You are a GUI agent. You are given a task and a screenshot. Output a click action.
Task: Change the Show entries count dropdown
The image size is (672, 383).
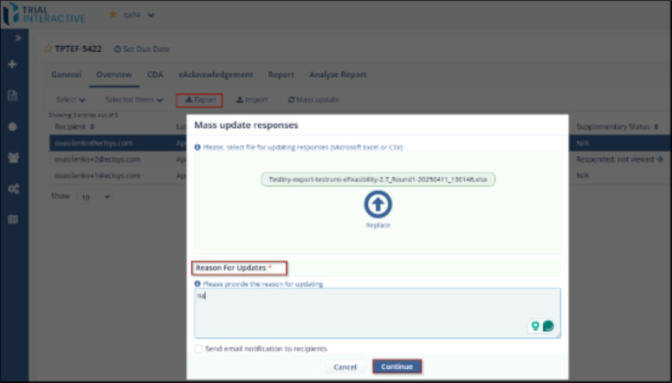tap(94, 197)
